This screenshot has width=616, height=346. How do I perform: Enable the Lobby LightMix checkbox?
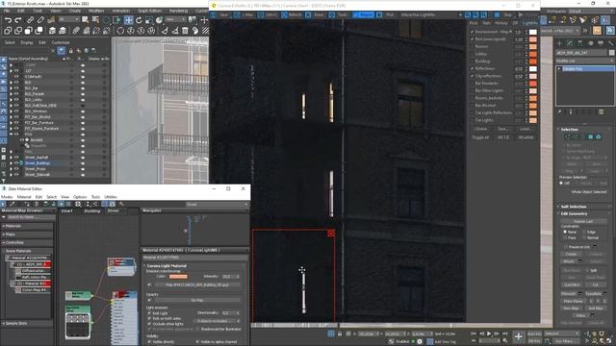point(473,54)
